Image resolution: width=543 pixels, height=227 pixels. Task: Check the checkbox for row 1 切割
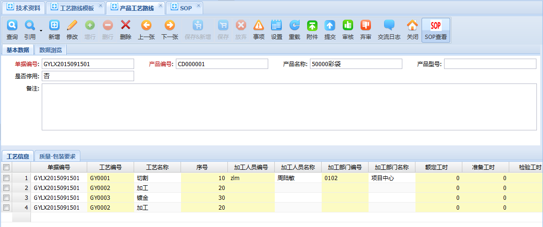6,178
